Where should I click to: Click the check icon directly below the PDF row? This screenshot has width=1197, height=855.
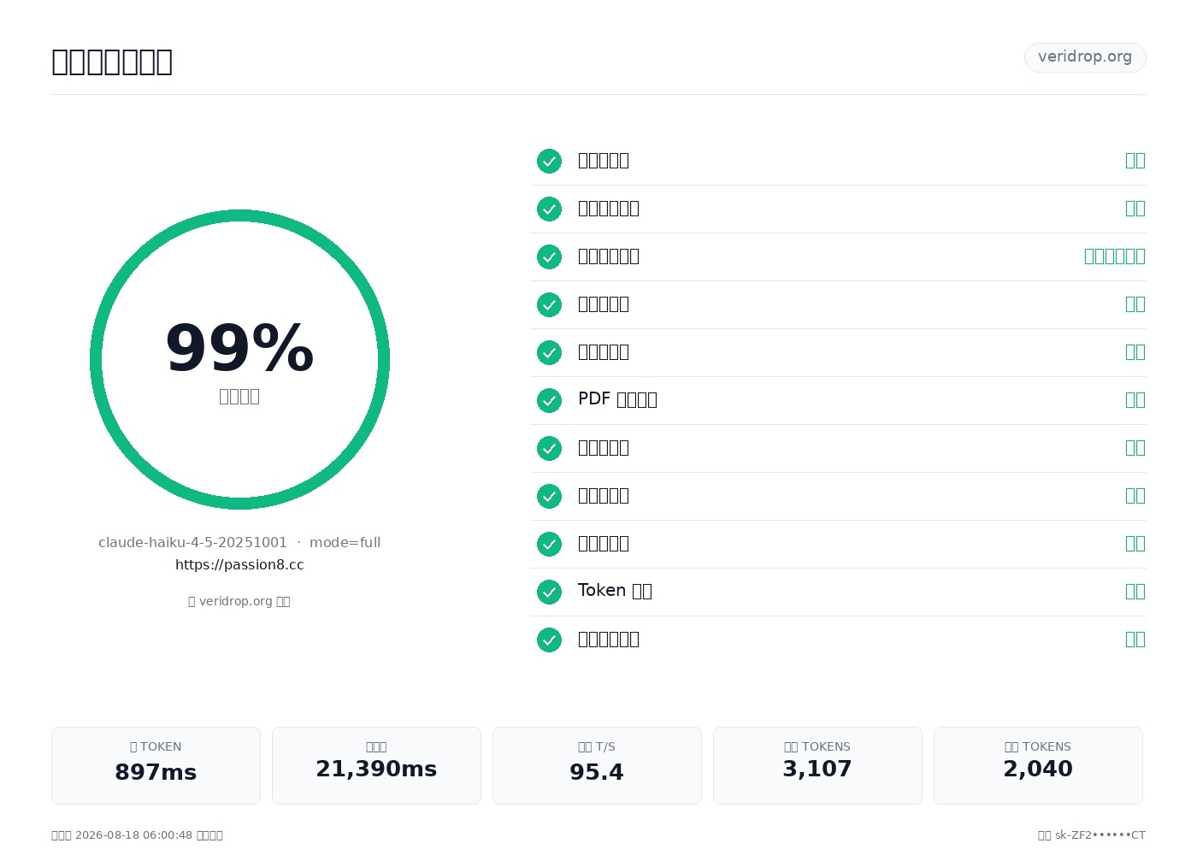click(x=549, y=448)
